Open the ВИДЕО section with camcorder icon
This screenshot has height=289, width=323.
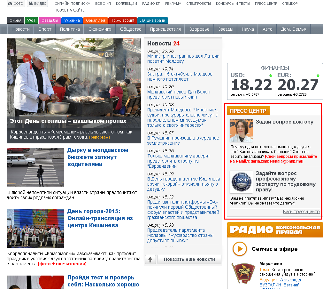pos(37,4)
